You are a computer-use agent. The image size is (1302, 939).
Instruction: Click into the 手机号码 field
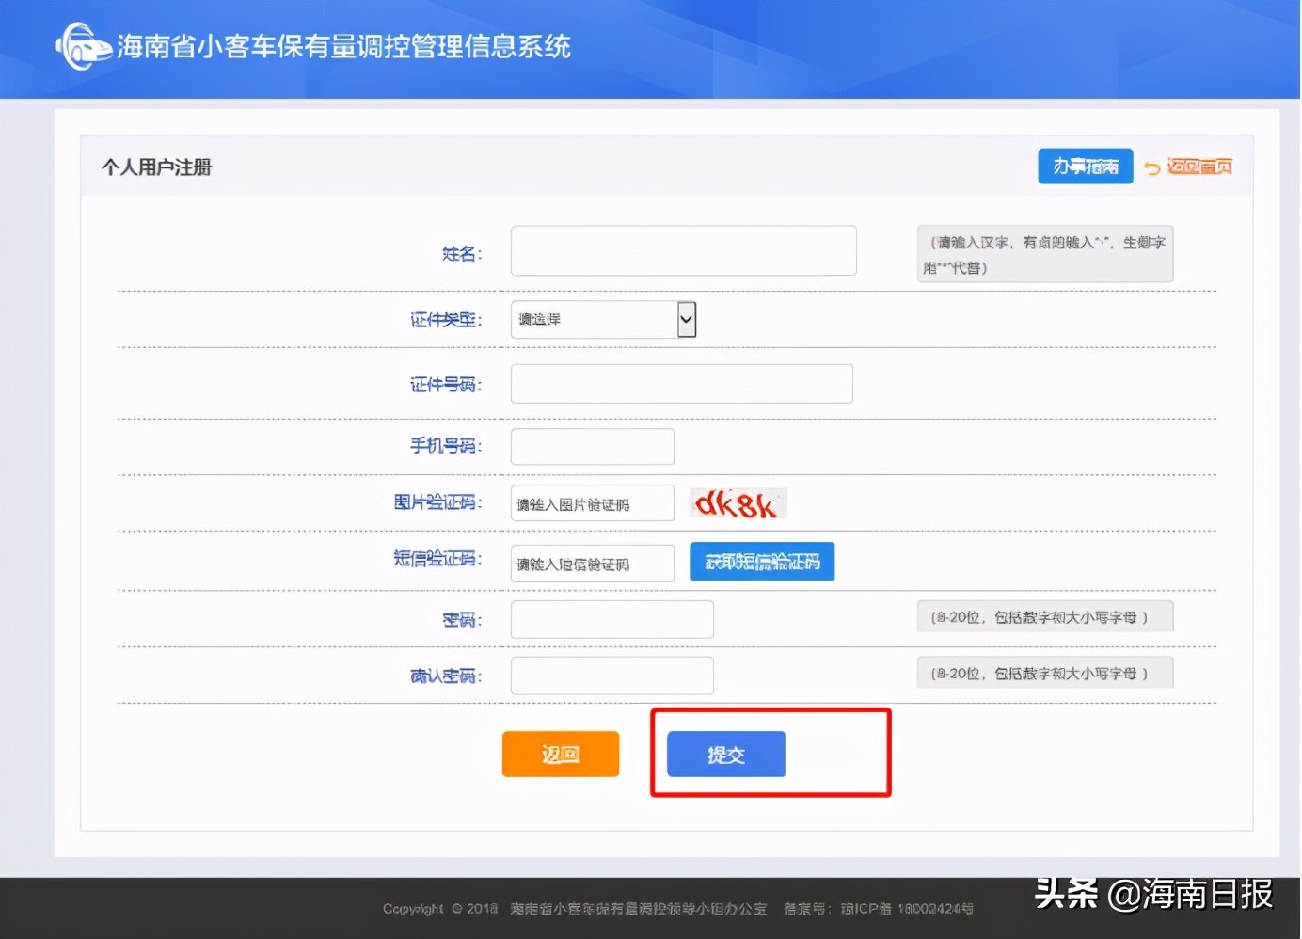[592, 446]
